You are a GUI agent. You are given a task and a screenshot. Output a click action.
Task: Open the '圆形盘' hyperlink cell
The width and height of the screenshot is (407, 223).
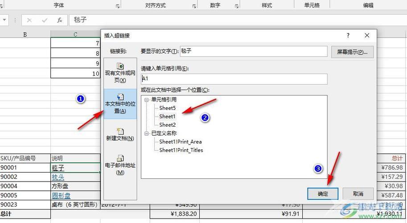pos(61,195)
